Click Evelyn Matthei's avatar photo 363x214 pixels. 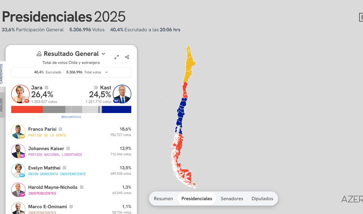coord(18,170)
